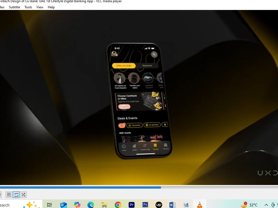
Task: Open File Explorer from the taskbar
Action: tap(104, 205)
